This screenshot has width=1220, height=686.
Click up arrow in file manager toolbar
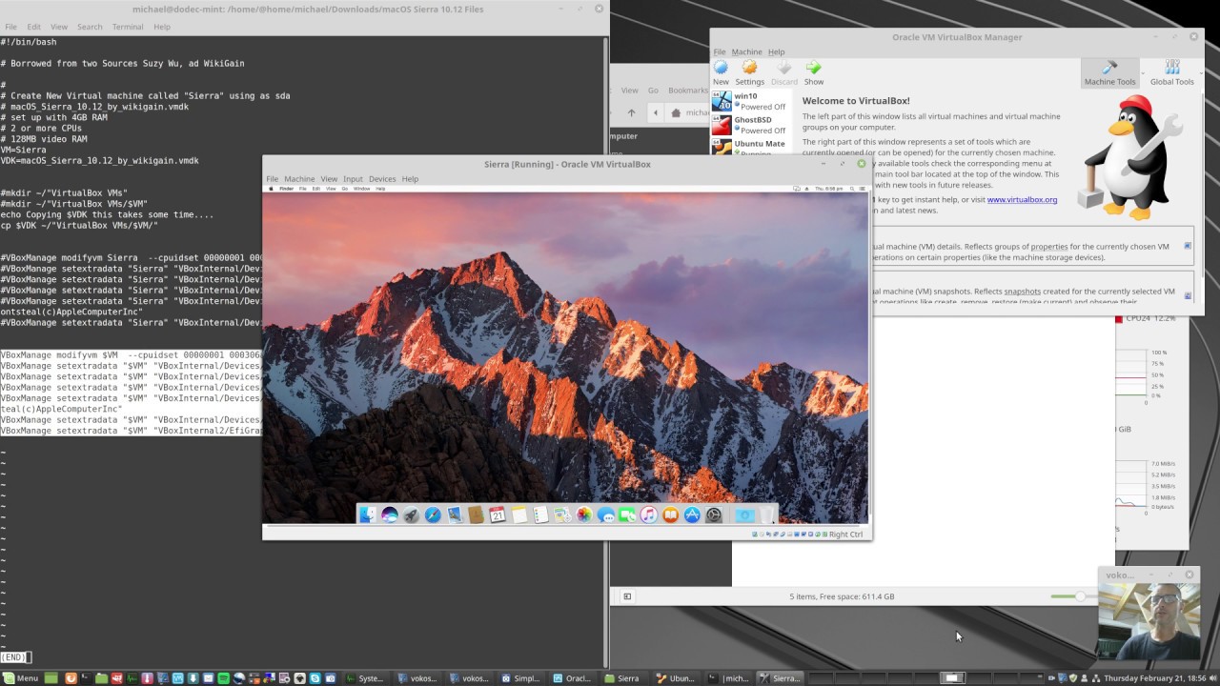pyautogui.click(x=631, y=112)
